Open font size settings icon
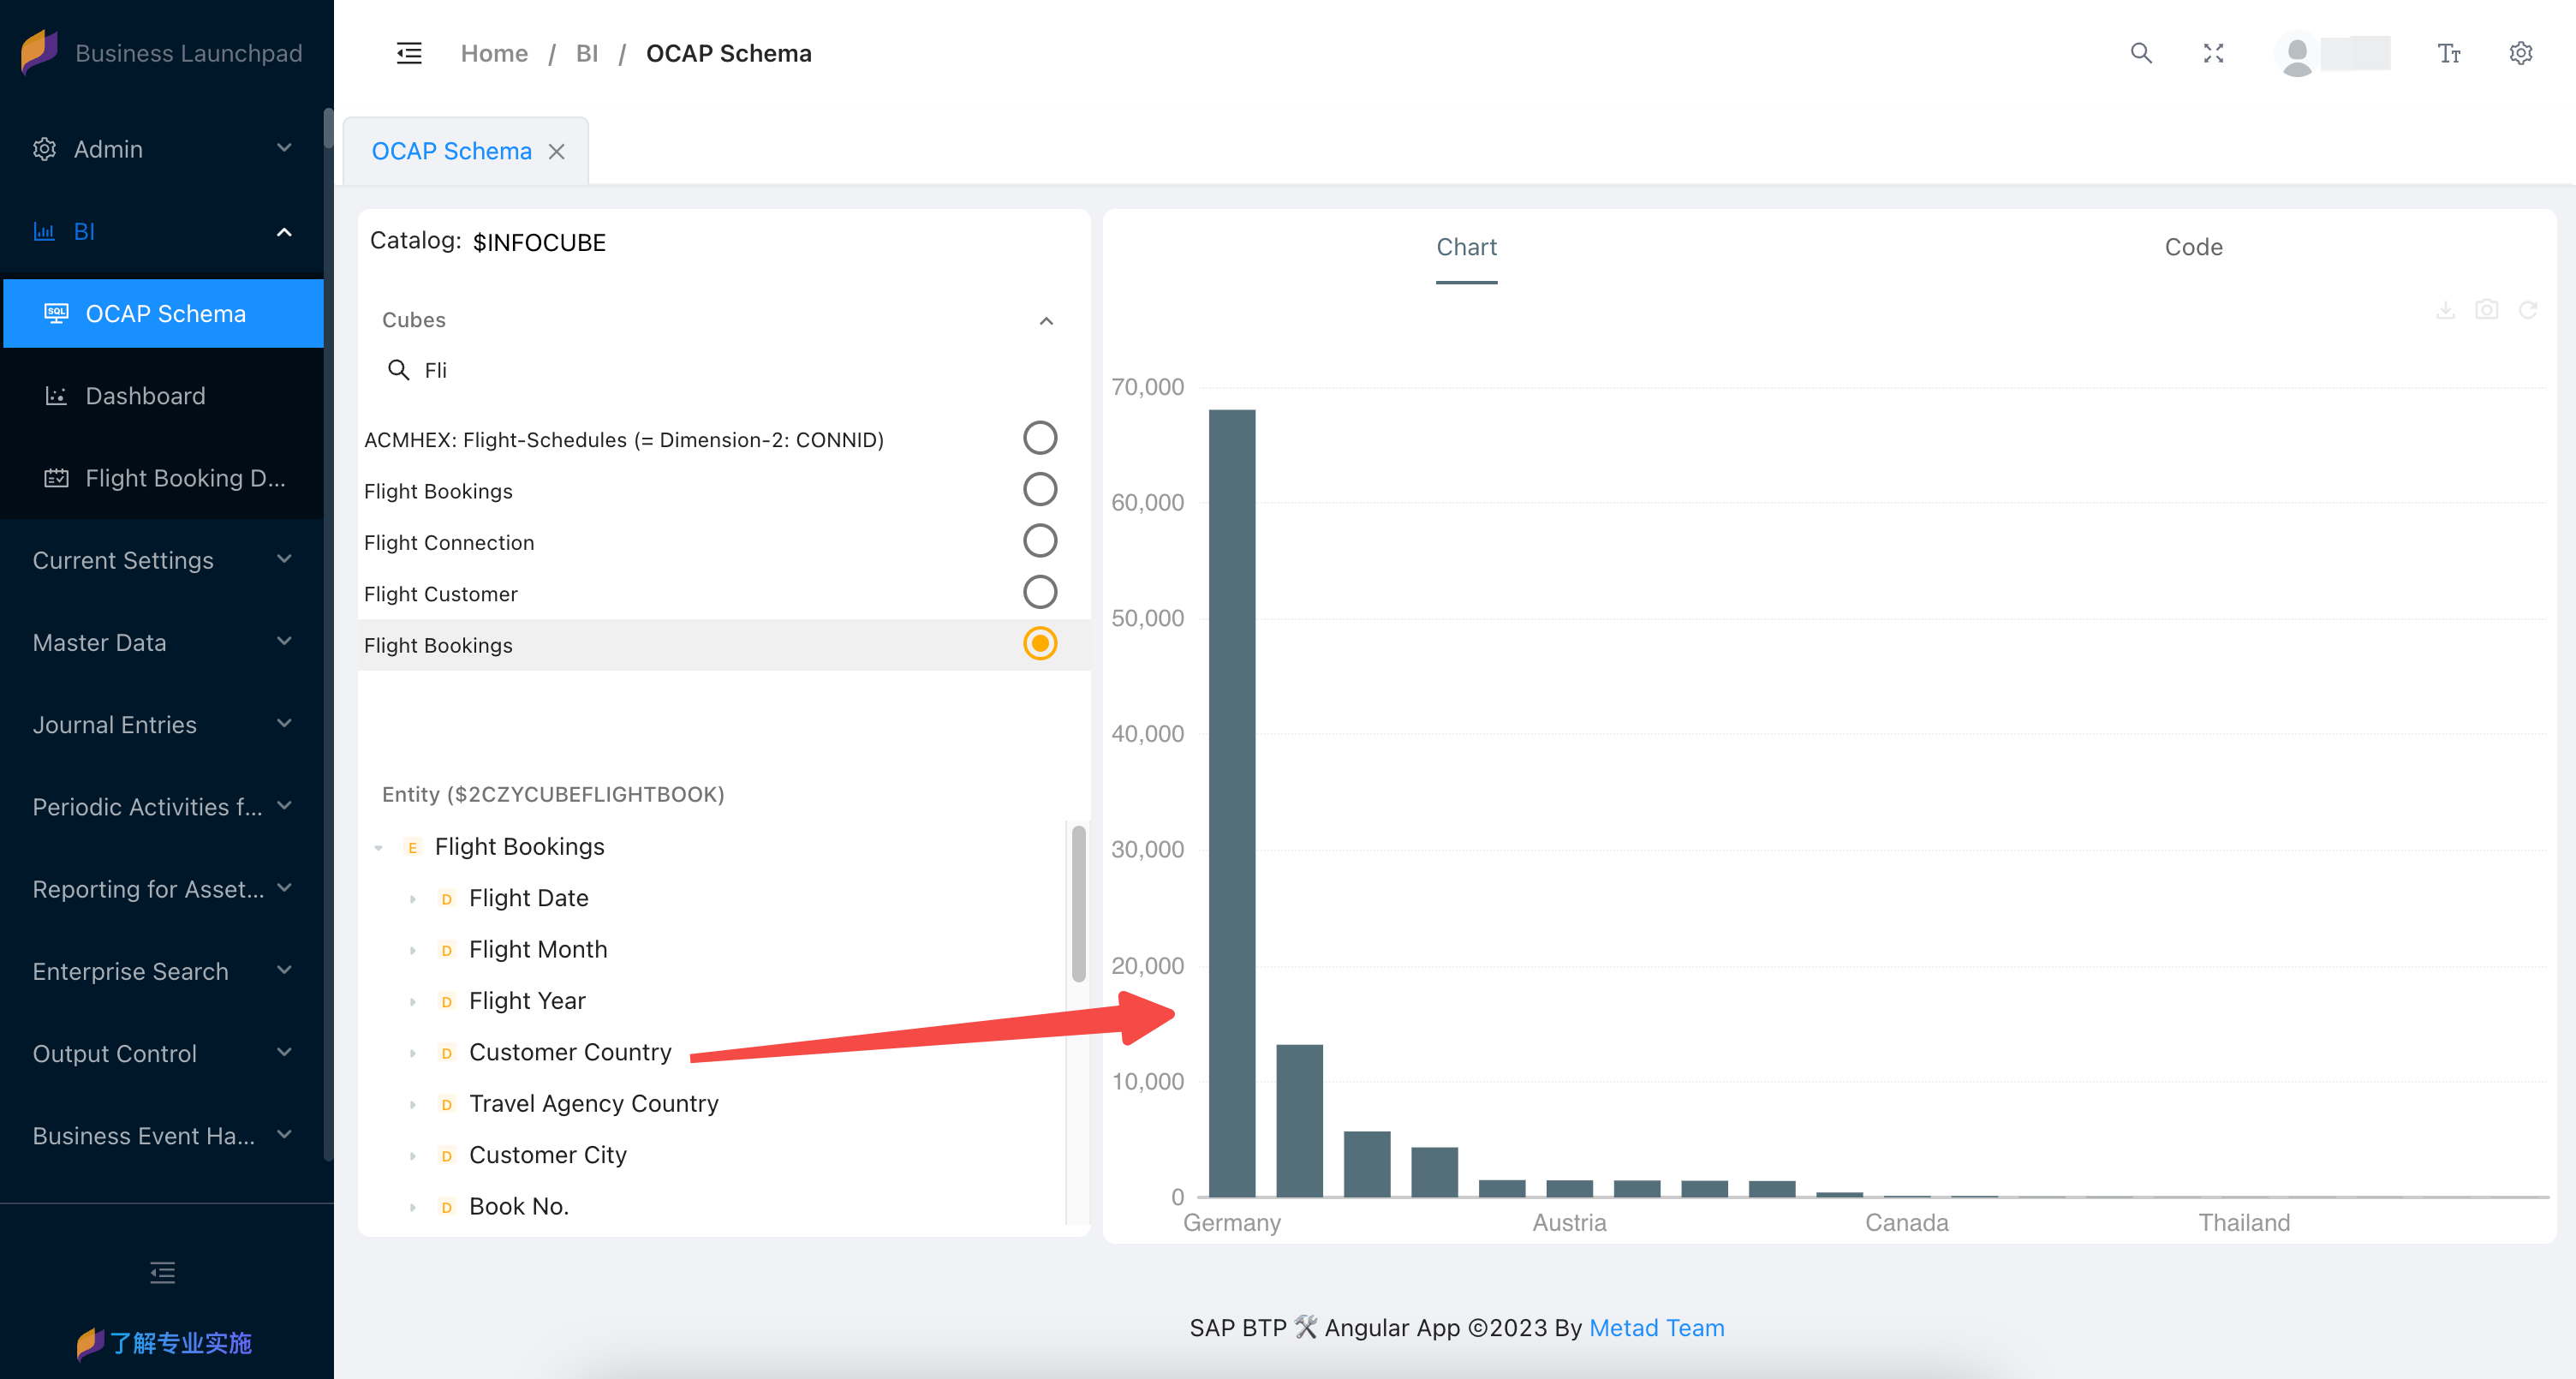 (2448, 53)
